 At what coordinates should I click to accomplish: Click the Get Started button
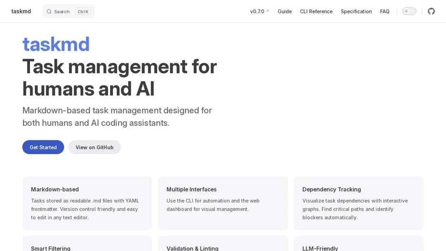43,147
